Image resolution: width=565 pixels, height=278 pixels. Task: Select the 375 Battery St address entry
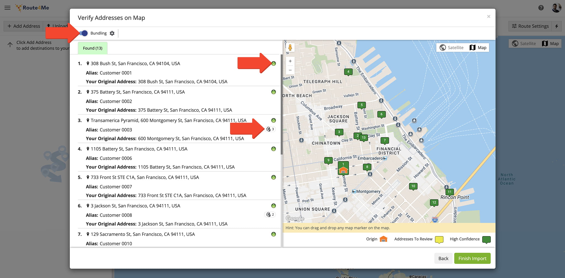[x=138, y=92]
